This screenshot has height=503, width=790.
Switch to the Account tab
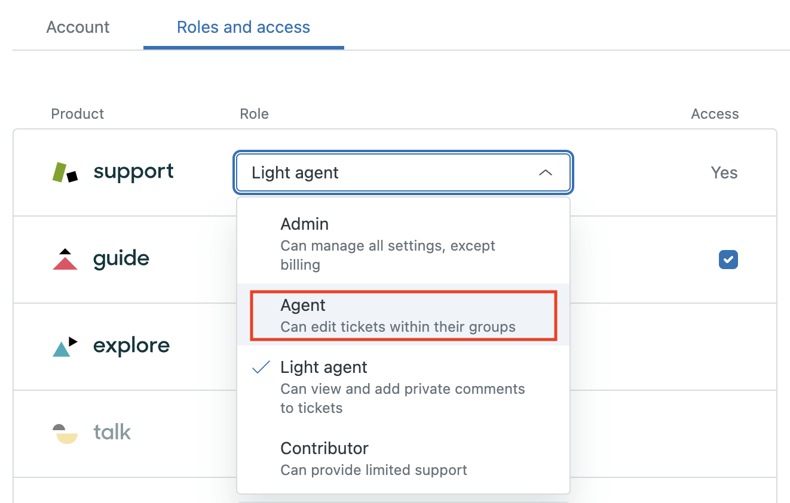(78, 27)
